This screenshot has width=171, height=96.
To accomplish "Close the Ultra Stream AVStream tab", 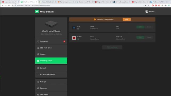I will pos(37,2).
